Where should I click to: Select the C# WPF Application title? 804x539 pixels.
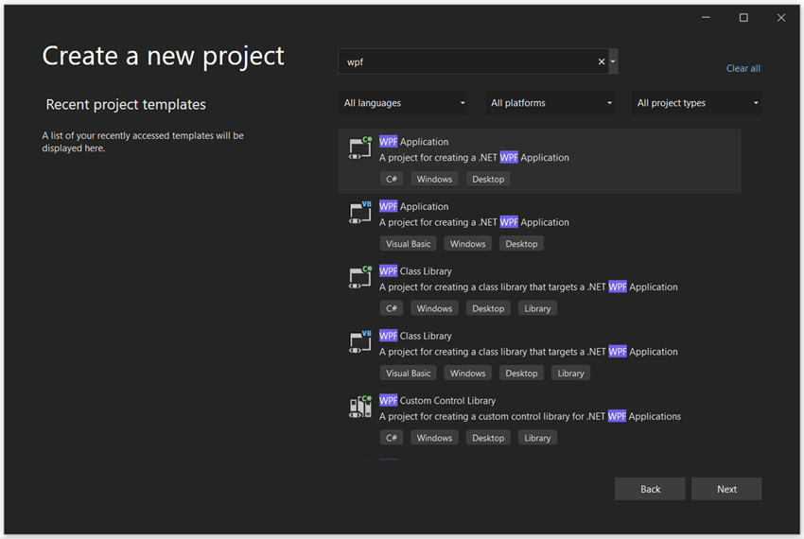tap(413, 142)
